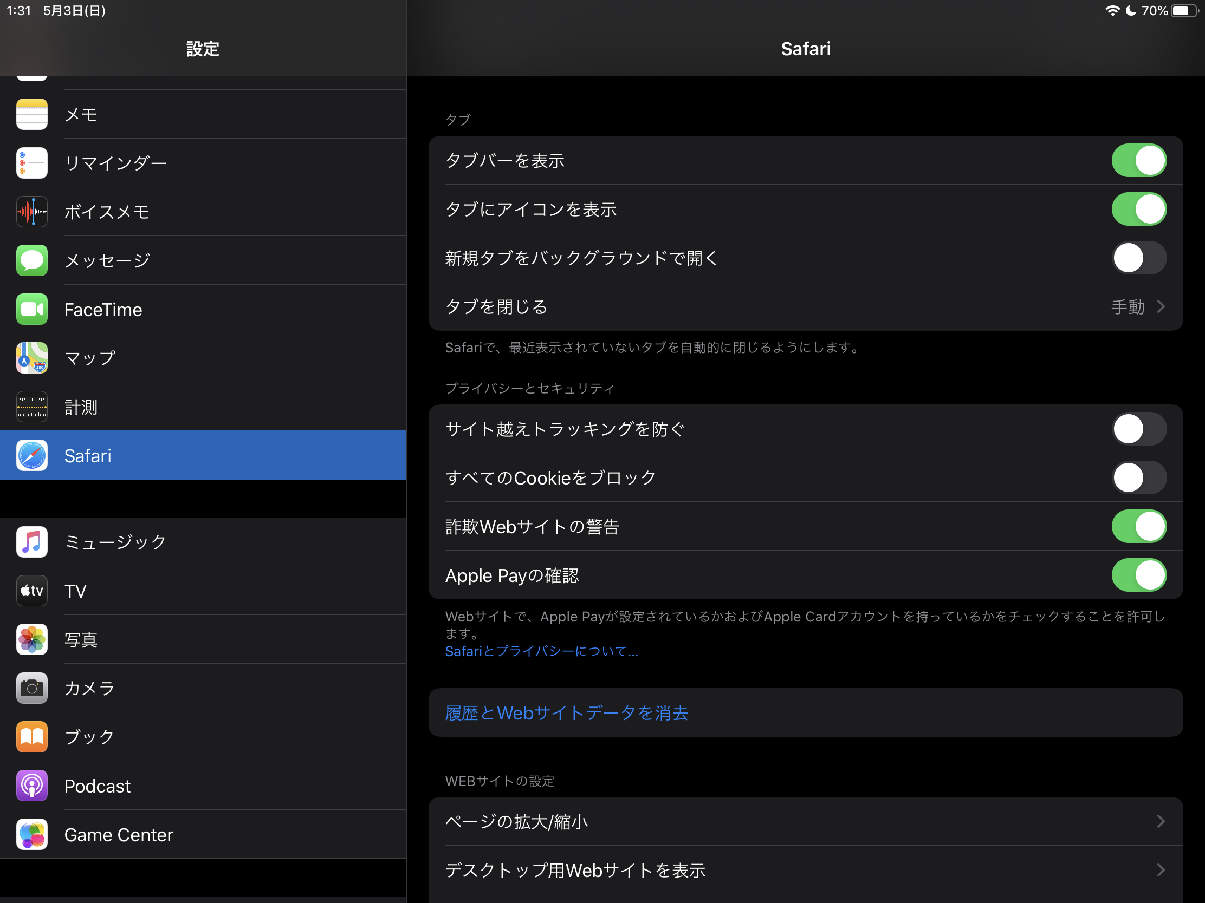Tap the FaceTime camera icon
Screen dimensions: 1205x903
31,309
